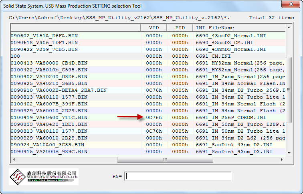303x194 pixels.
Task: Click the vertical scrollbar thumb
Action: [289, 90]
